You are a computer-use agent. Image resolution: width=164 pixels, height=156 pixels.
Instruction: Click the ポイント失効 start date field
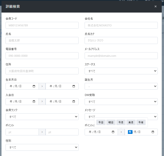(101, 132)
